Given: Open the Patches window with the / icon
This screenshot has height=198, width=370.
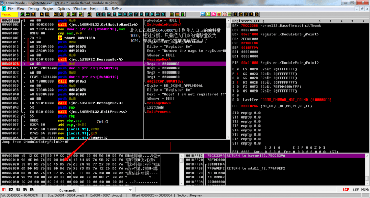Looking at the screenshot, I should coord(136,14).
